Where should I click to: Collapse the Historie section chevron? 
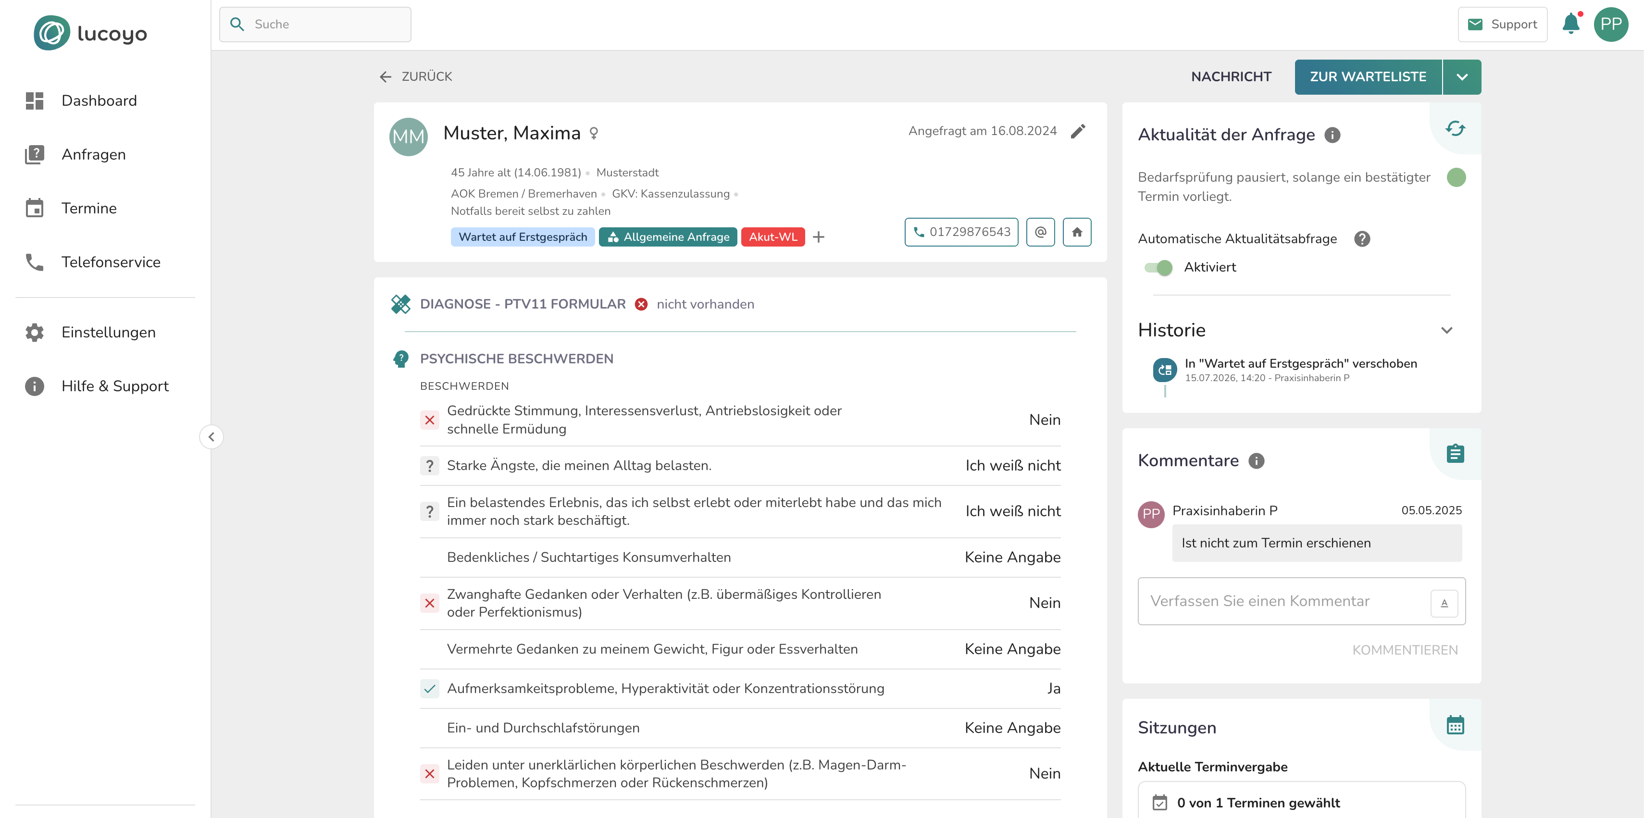pyautogui.click(x=1447, y=331)
